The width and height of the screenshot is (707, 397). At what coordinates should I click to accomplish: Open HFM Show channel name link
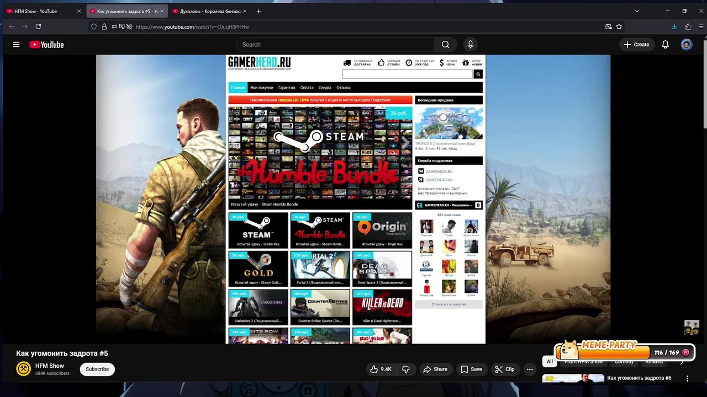coord(50,366)
